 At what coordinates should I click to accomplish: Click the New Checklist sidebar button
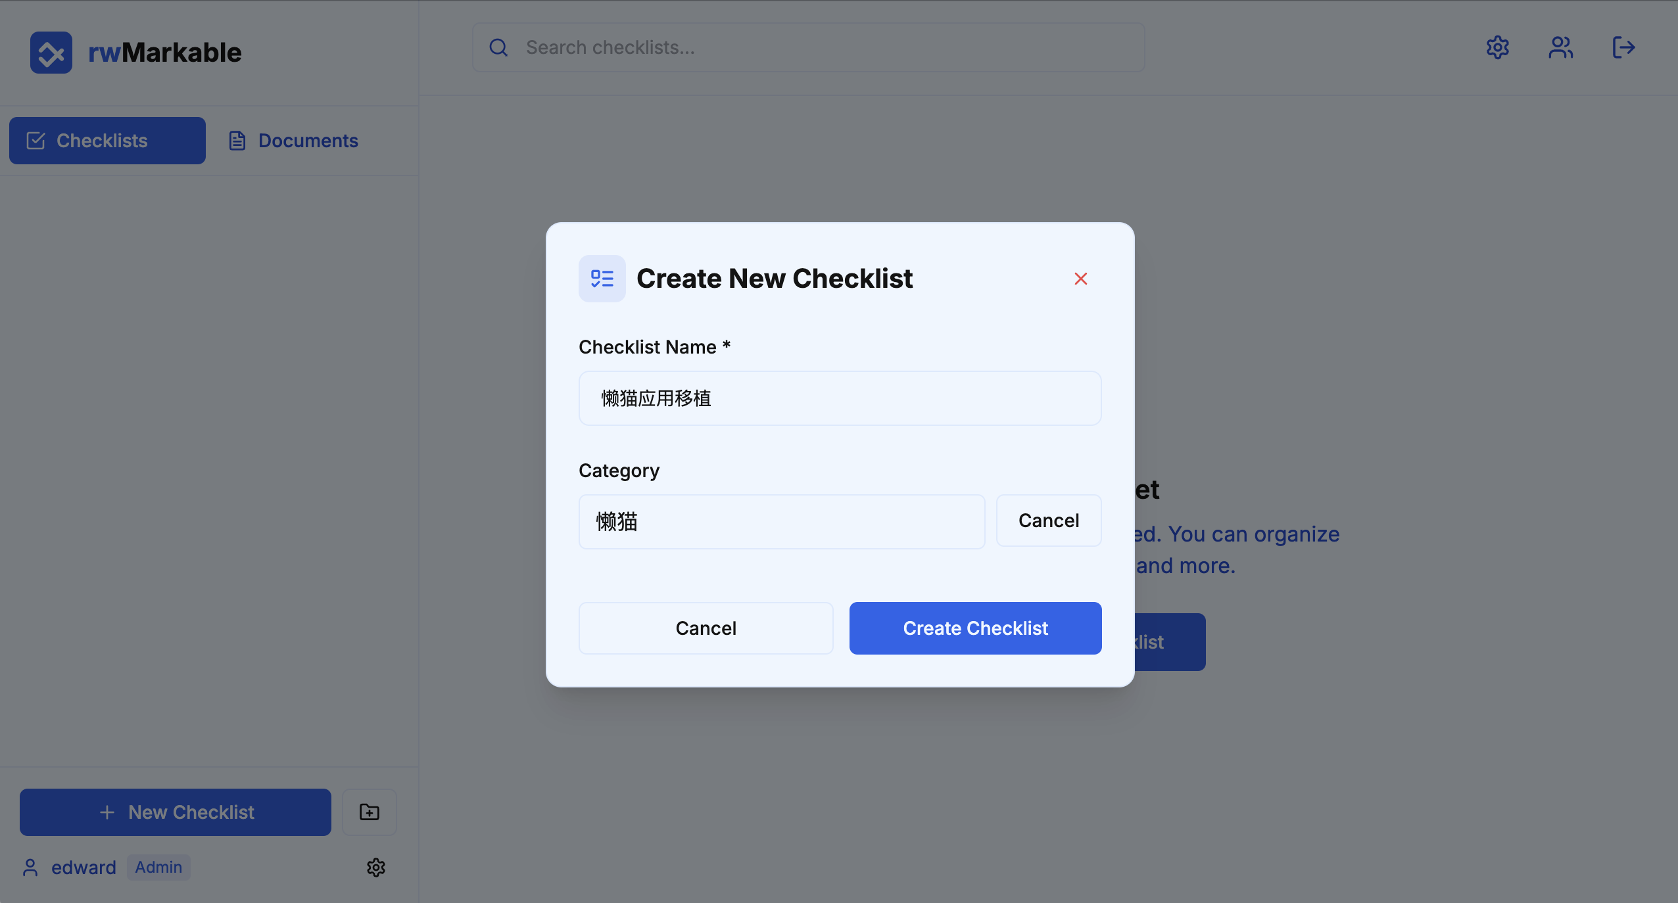(x=176, y=812)
